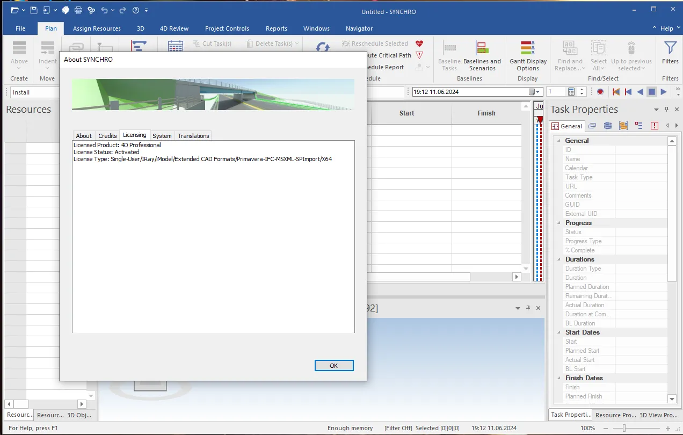This screenshot has height=435, width=683.
Task: Click the Open project icon in quick access toolbar
Action: (14, 10)
